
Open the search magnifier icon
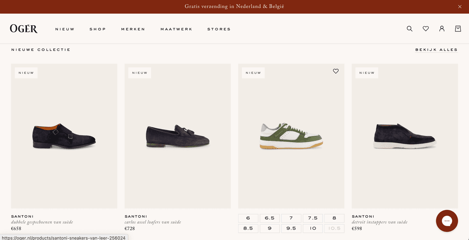(410, 29)
